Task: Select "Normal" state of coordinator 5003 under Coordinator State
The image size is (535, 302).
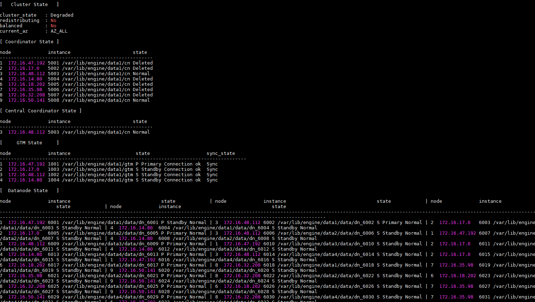Action: [141, 74]
